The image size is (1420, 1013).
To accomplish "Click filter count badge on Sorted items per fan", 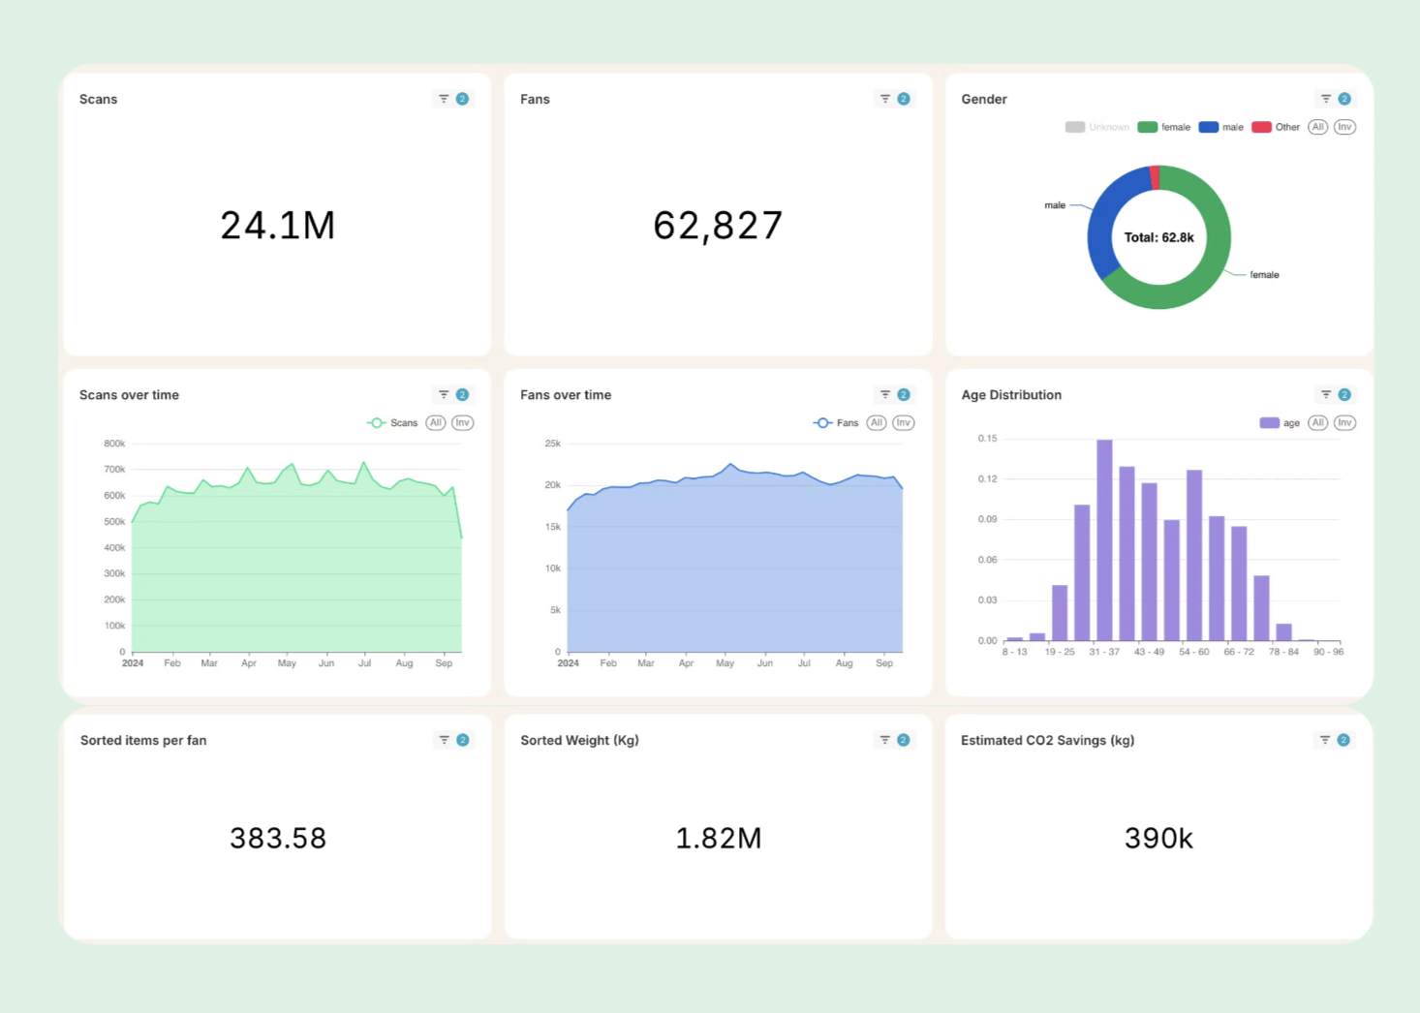I will [463, 740].
